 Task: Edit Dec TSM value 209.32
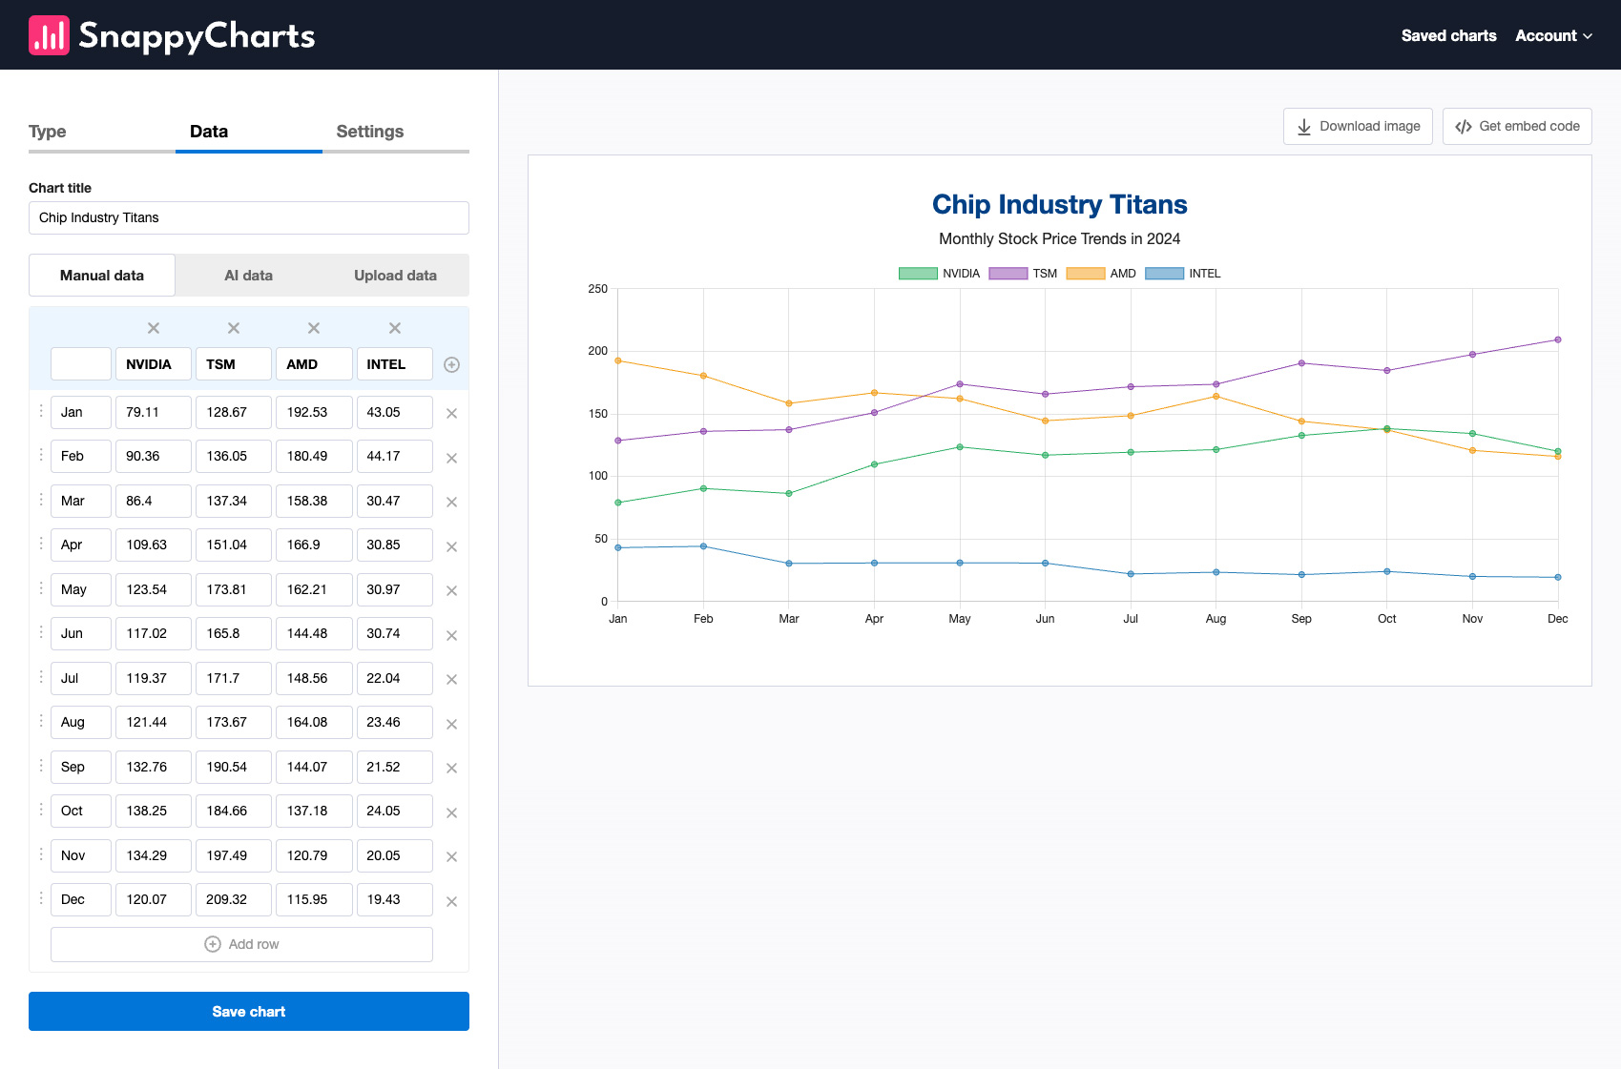coord(234,900)
